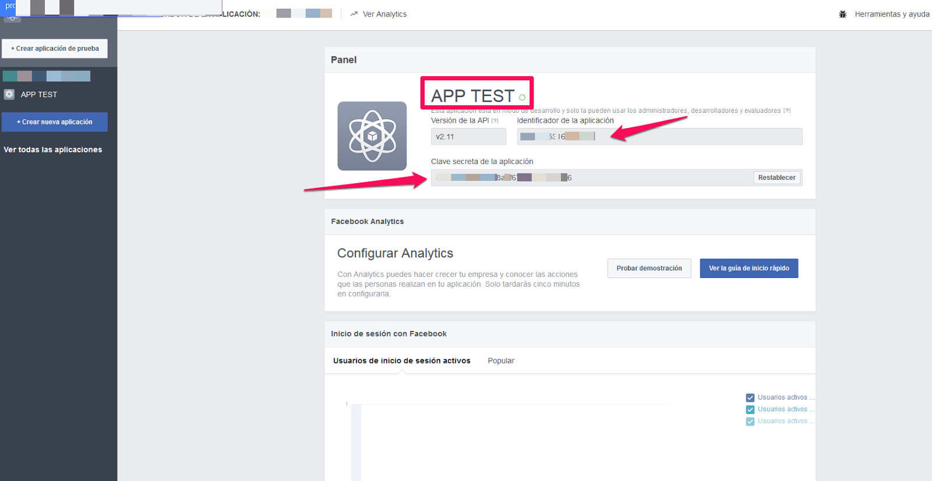Select APP TEST app icon in sidebar
Screen dimensions: 932x481
coord(9,94)
